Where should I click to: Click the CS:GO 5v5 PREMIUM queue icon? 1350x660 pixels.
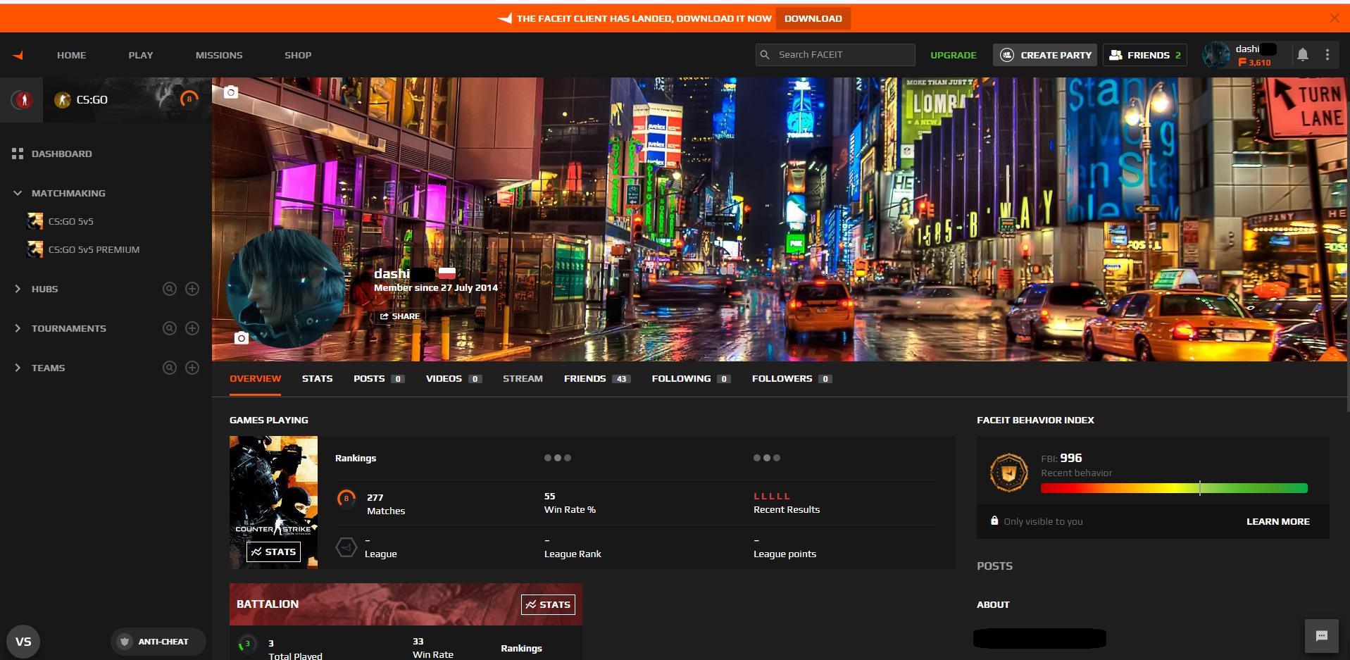point(35,249)
